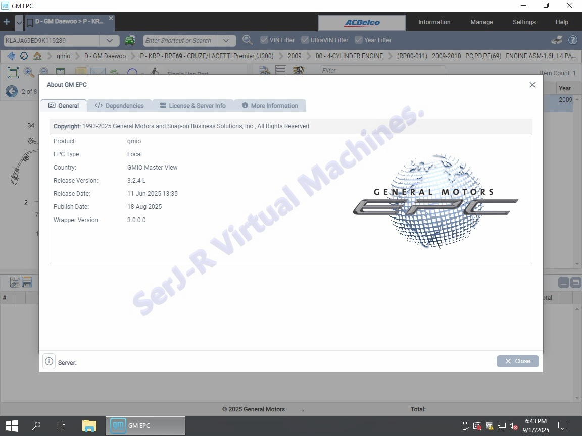Toggle the UltraVIN Filter checkbox
The height and width of the screenshot is (436, 582).
305,40
